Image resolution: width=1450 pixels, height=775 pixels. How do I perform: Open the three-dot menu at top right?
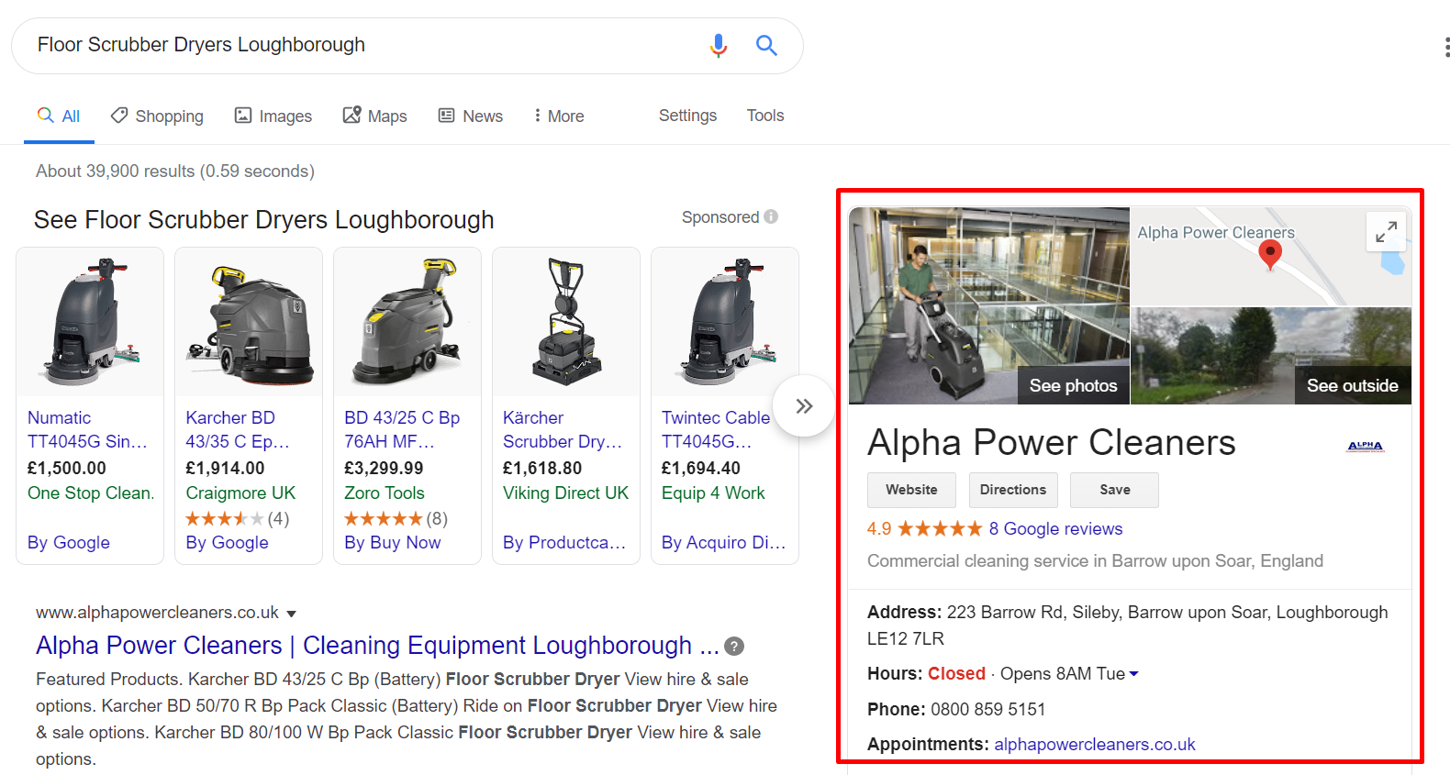1446,48
